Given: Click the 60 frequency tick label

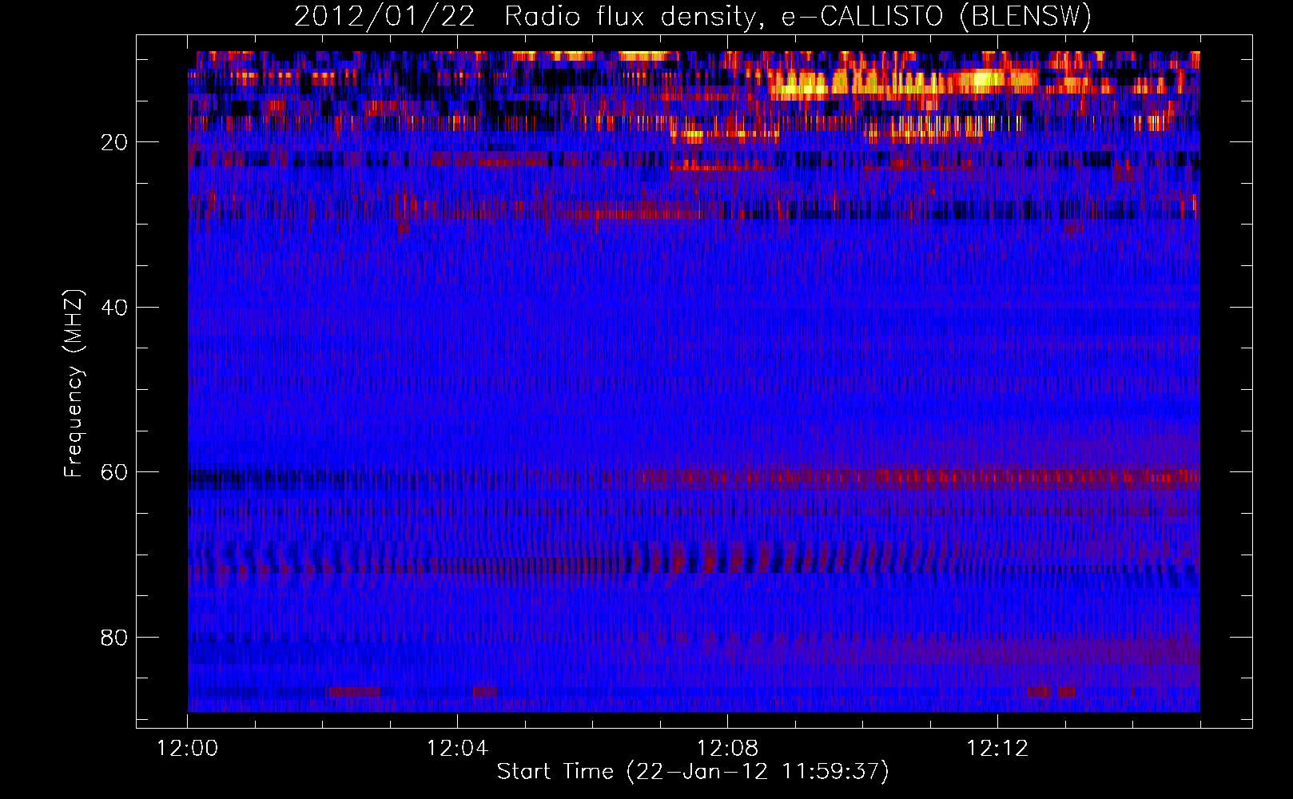Looking at the screenshot, I should pyautogui.click(x=114, y=472).
